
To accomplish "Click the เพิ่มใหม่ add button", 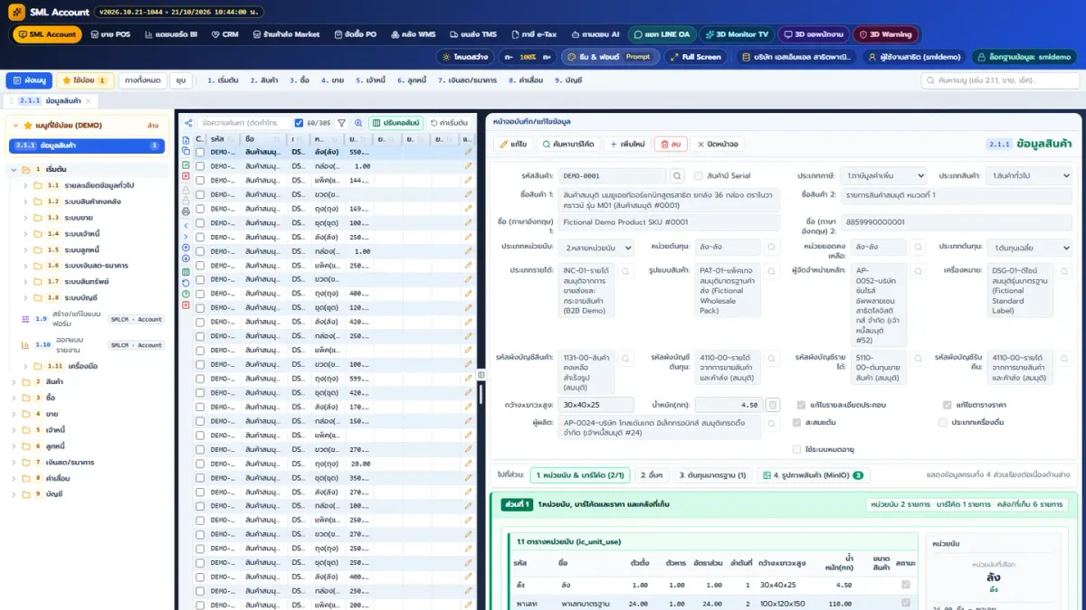I will [626, 144].
